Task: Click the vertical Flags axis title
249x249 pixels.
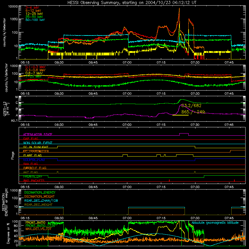Action: pyautogui.click(x=13, y=155)
